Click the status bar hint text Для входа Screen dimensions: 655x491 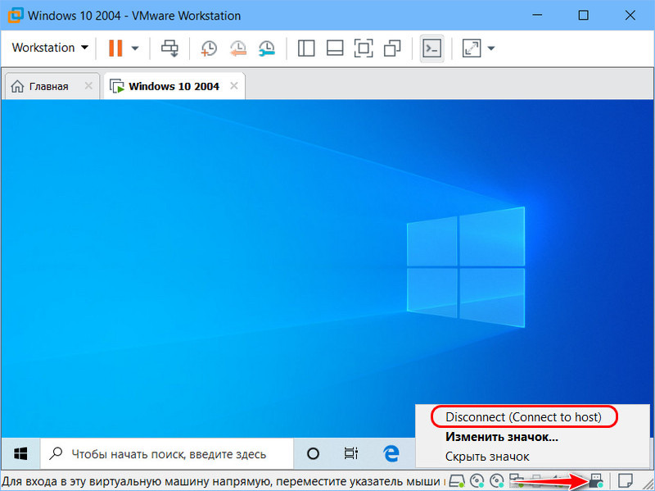point(224,481)
